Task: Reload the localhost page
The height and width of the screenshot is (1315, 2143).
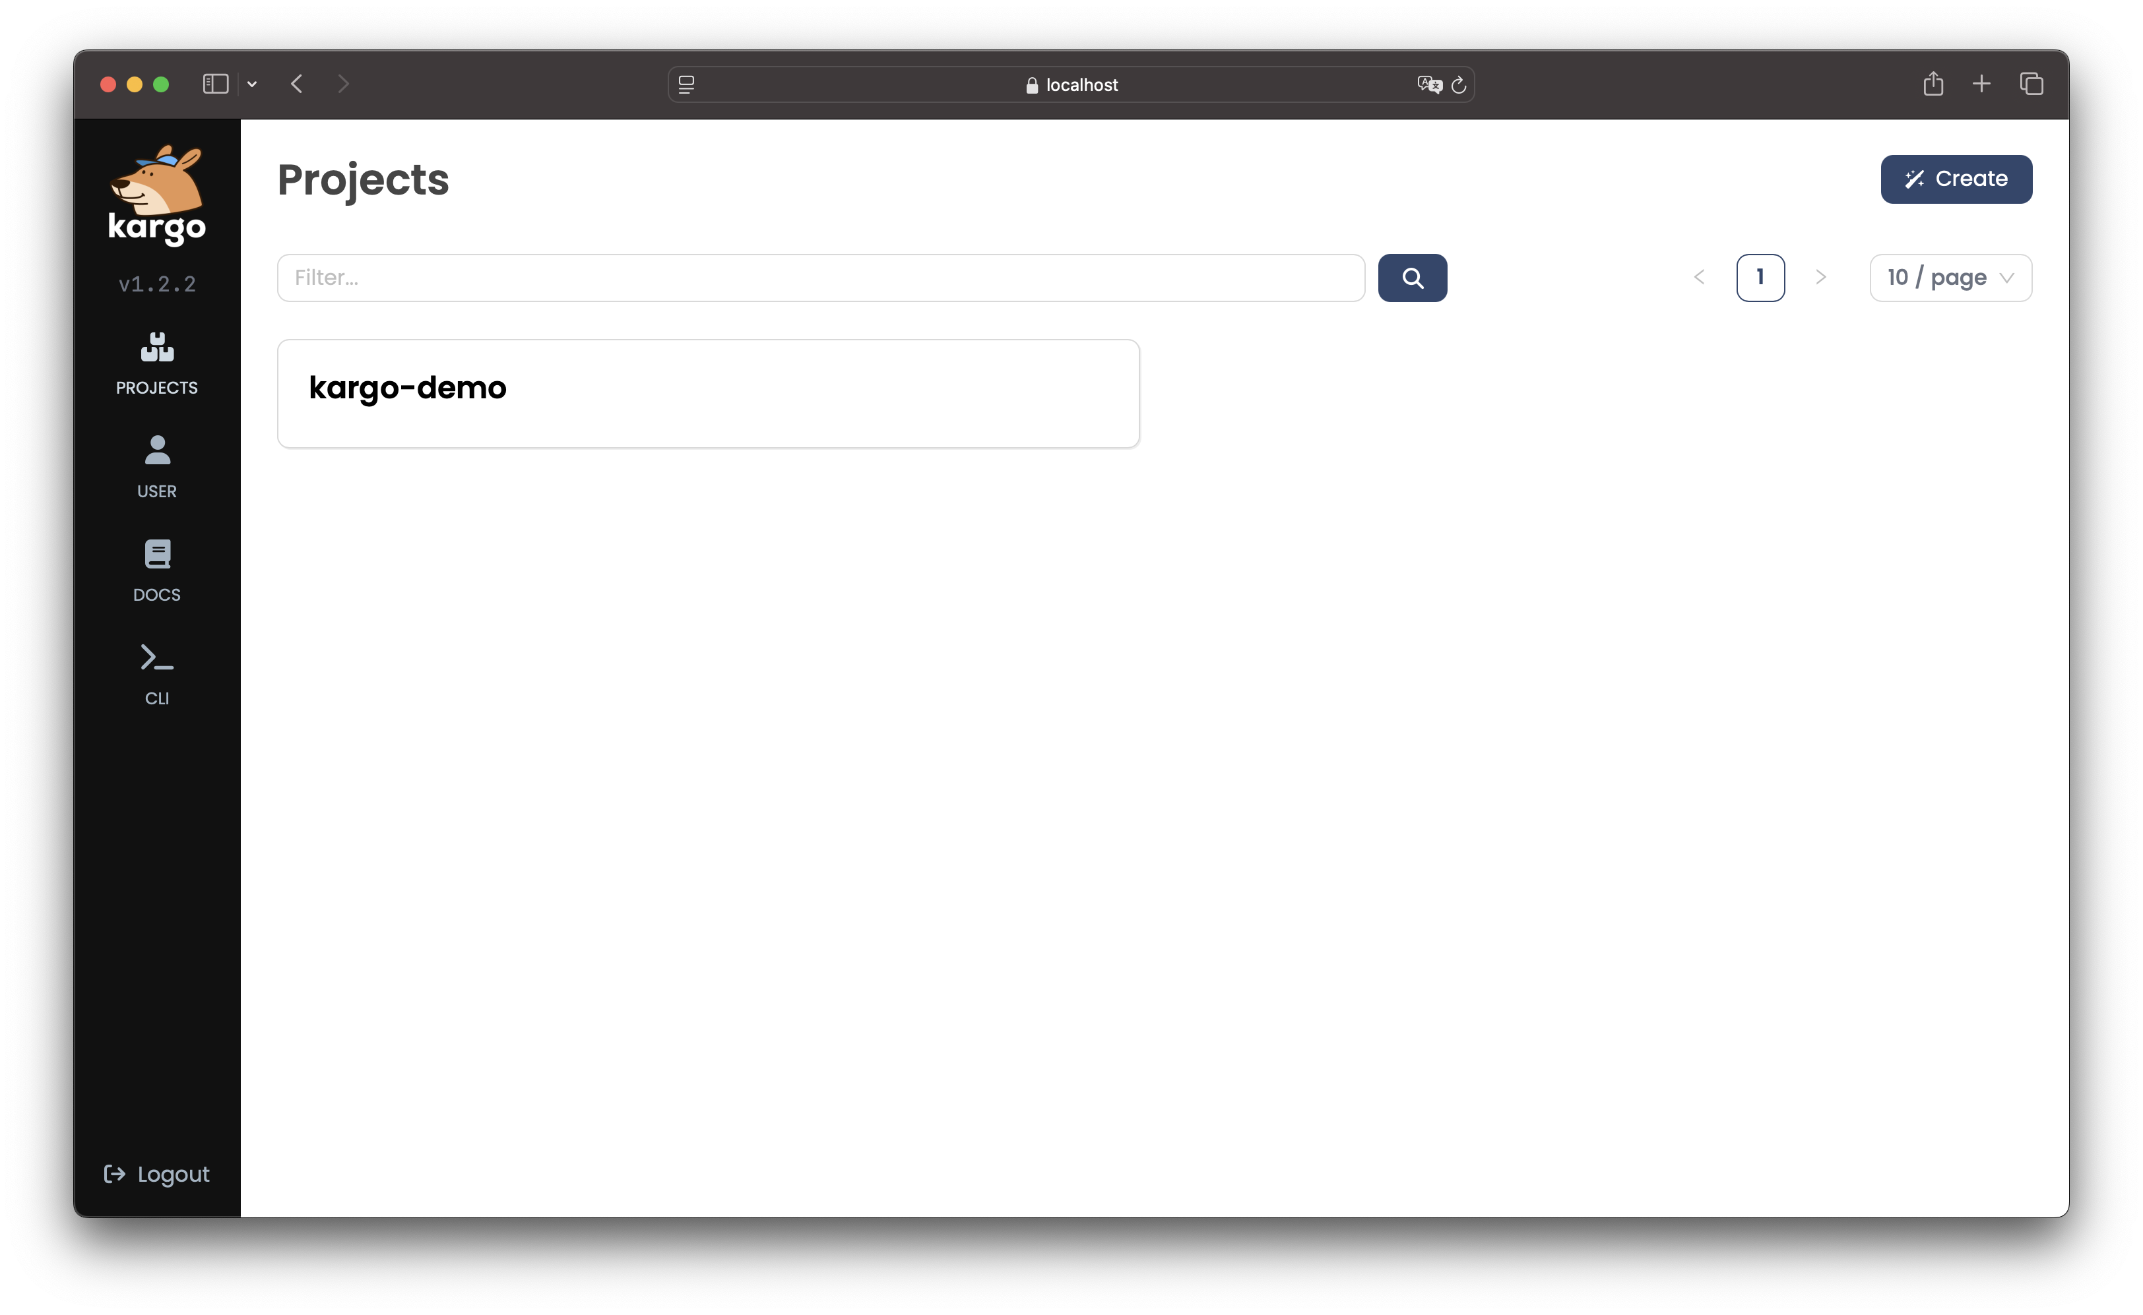Action: click(1459, 84)
